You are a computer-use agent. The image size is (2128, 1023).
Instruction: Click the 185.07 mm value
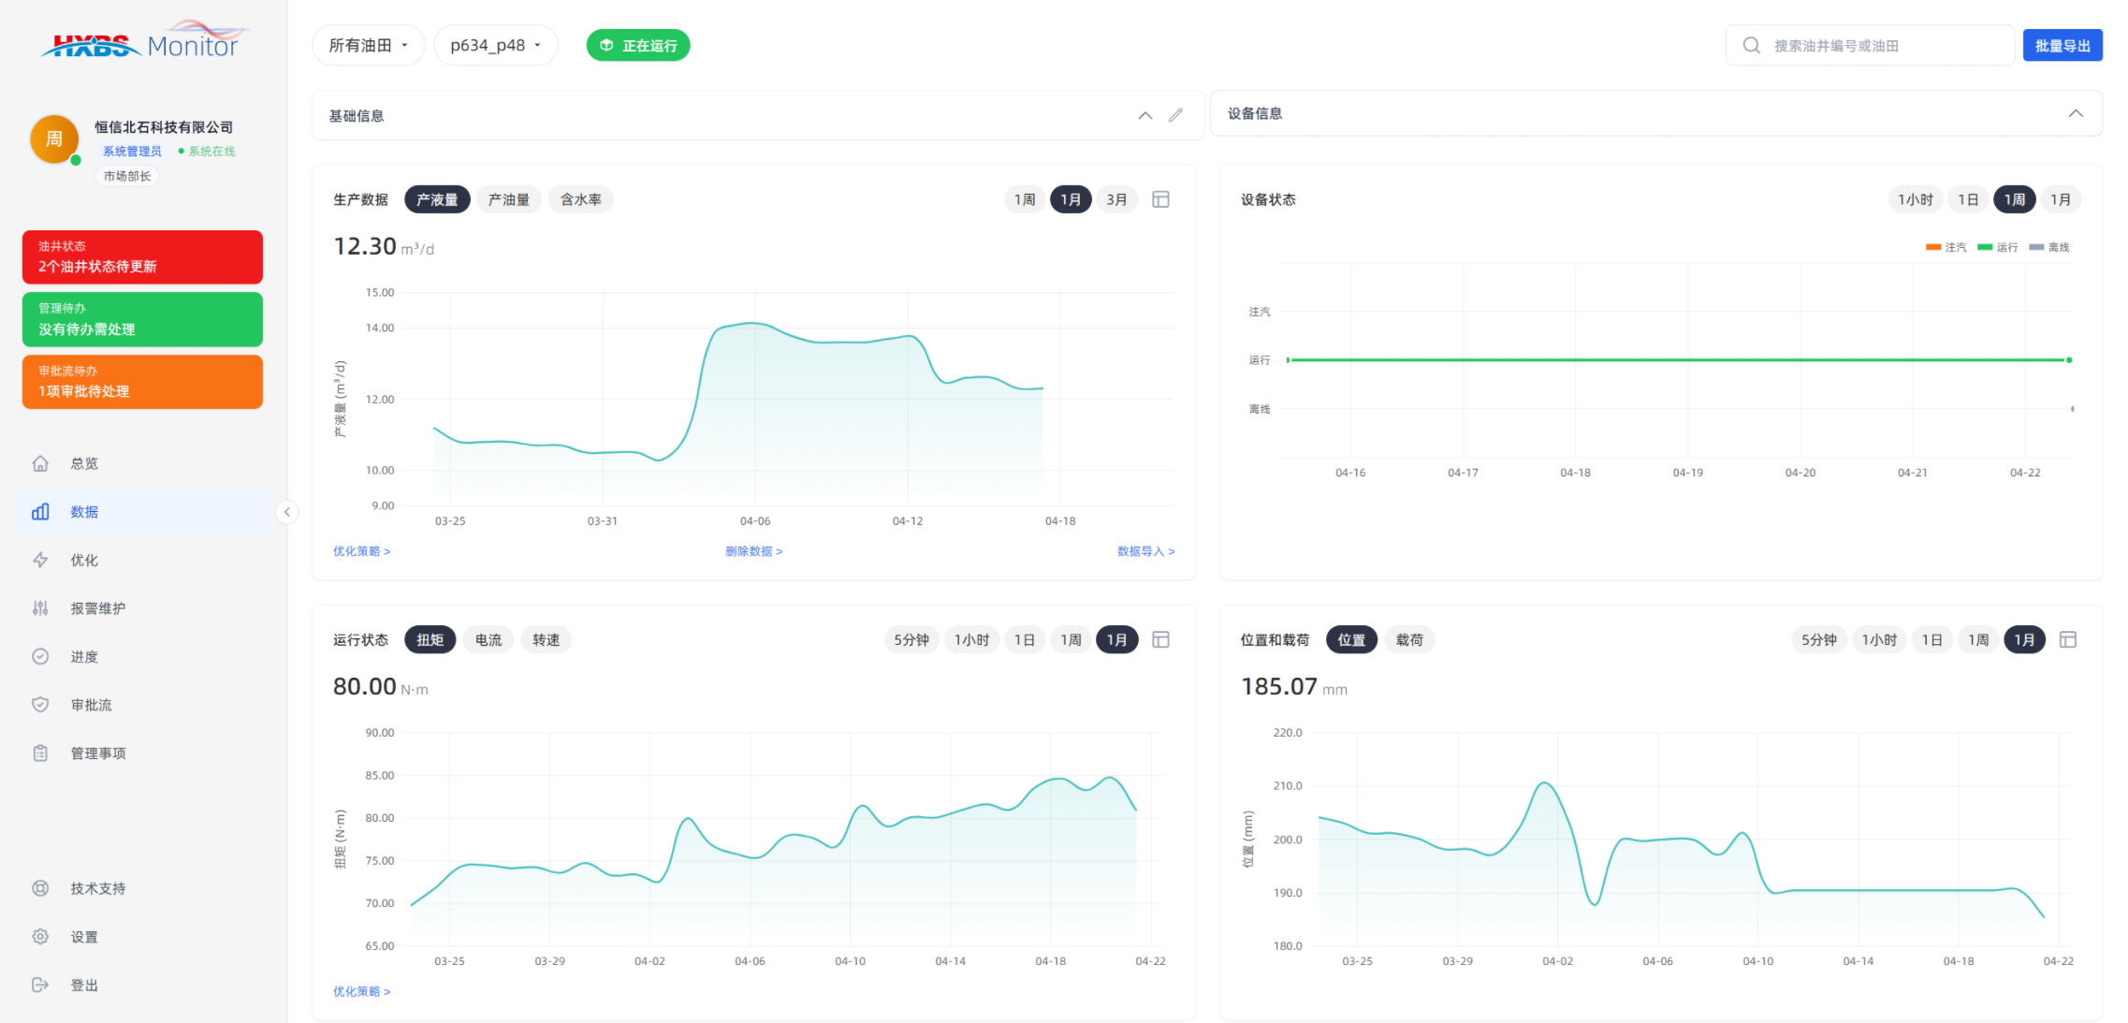tap(1294, 687)
